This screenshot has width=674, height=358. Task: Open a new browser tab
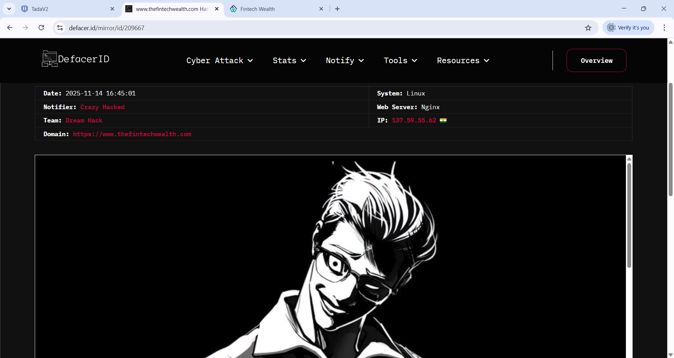337,9
